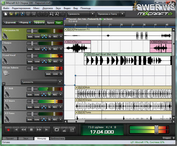Solo the Banjos track
Image resolution: width=177 pixels, height=146 pixels.
click(37, 49)
